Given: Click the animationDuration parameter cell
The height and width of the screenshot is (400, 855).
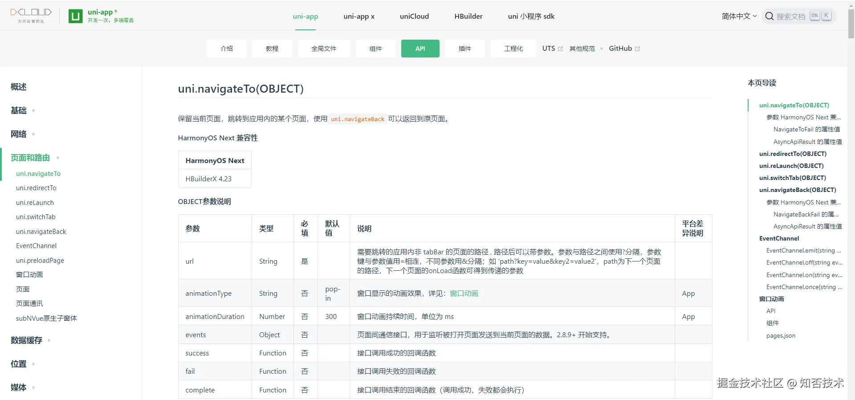Looking at the screenshot, I should coord(215,317).
